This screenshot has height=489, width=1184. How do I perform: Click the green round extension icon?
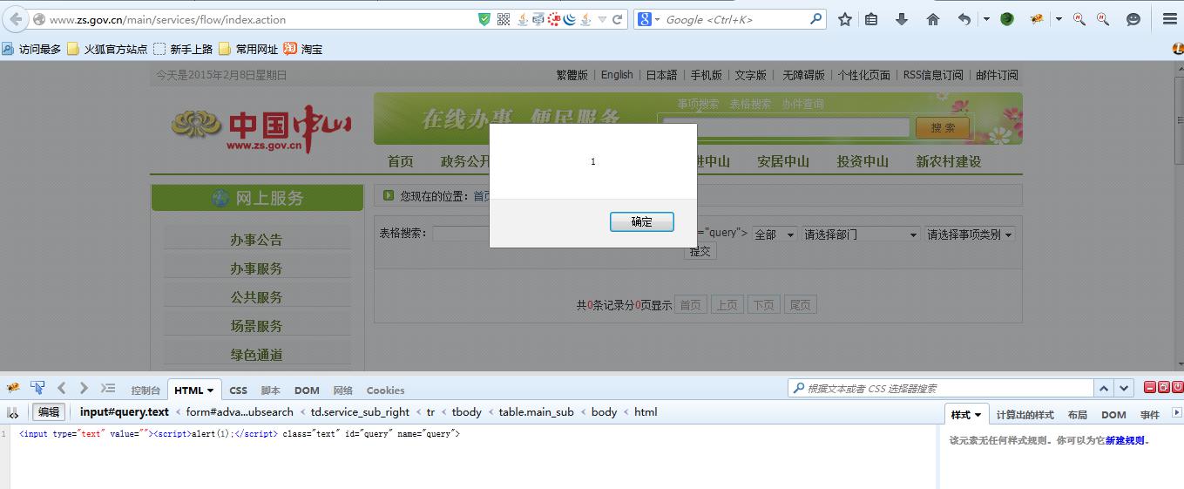pyautogui.click(x=1007, y=19)
